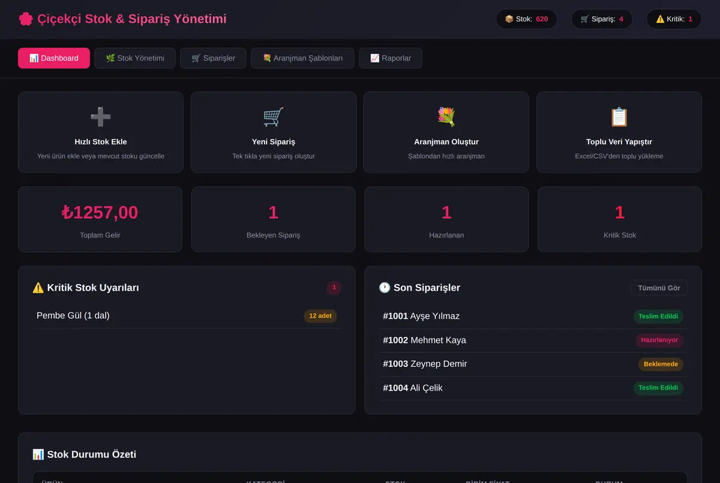Image resolution: width=720 pixels, height=483 pixels.
Task: Click the 12 adet stock badge
Action: [320, 316]
